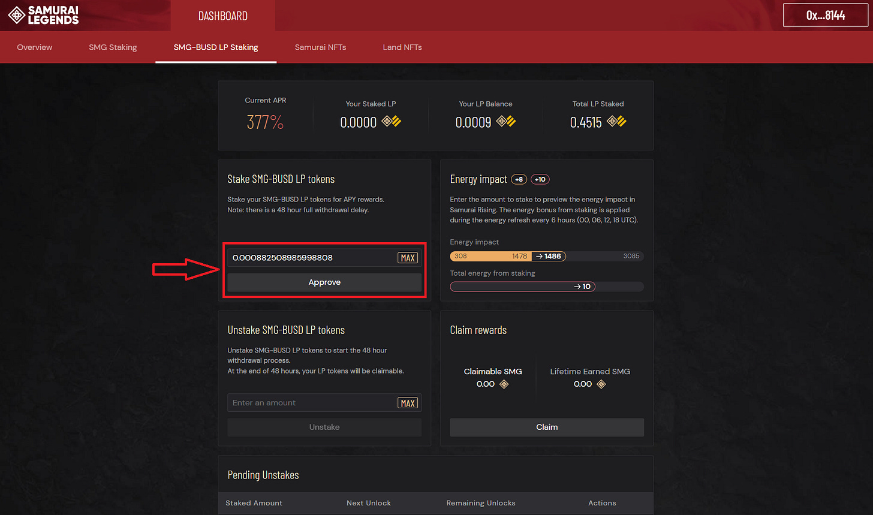Click the Next Unlock column header
This screenshot has height=515, width=873.
(x=369, y=503)
